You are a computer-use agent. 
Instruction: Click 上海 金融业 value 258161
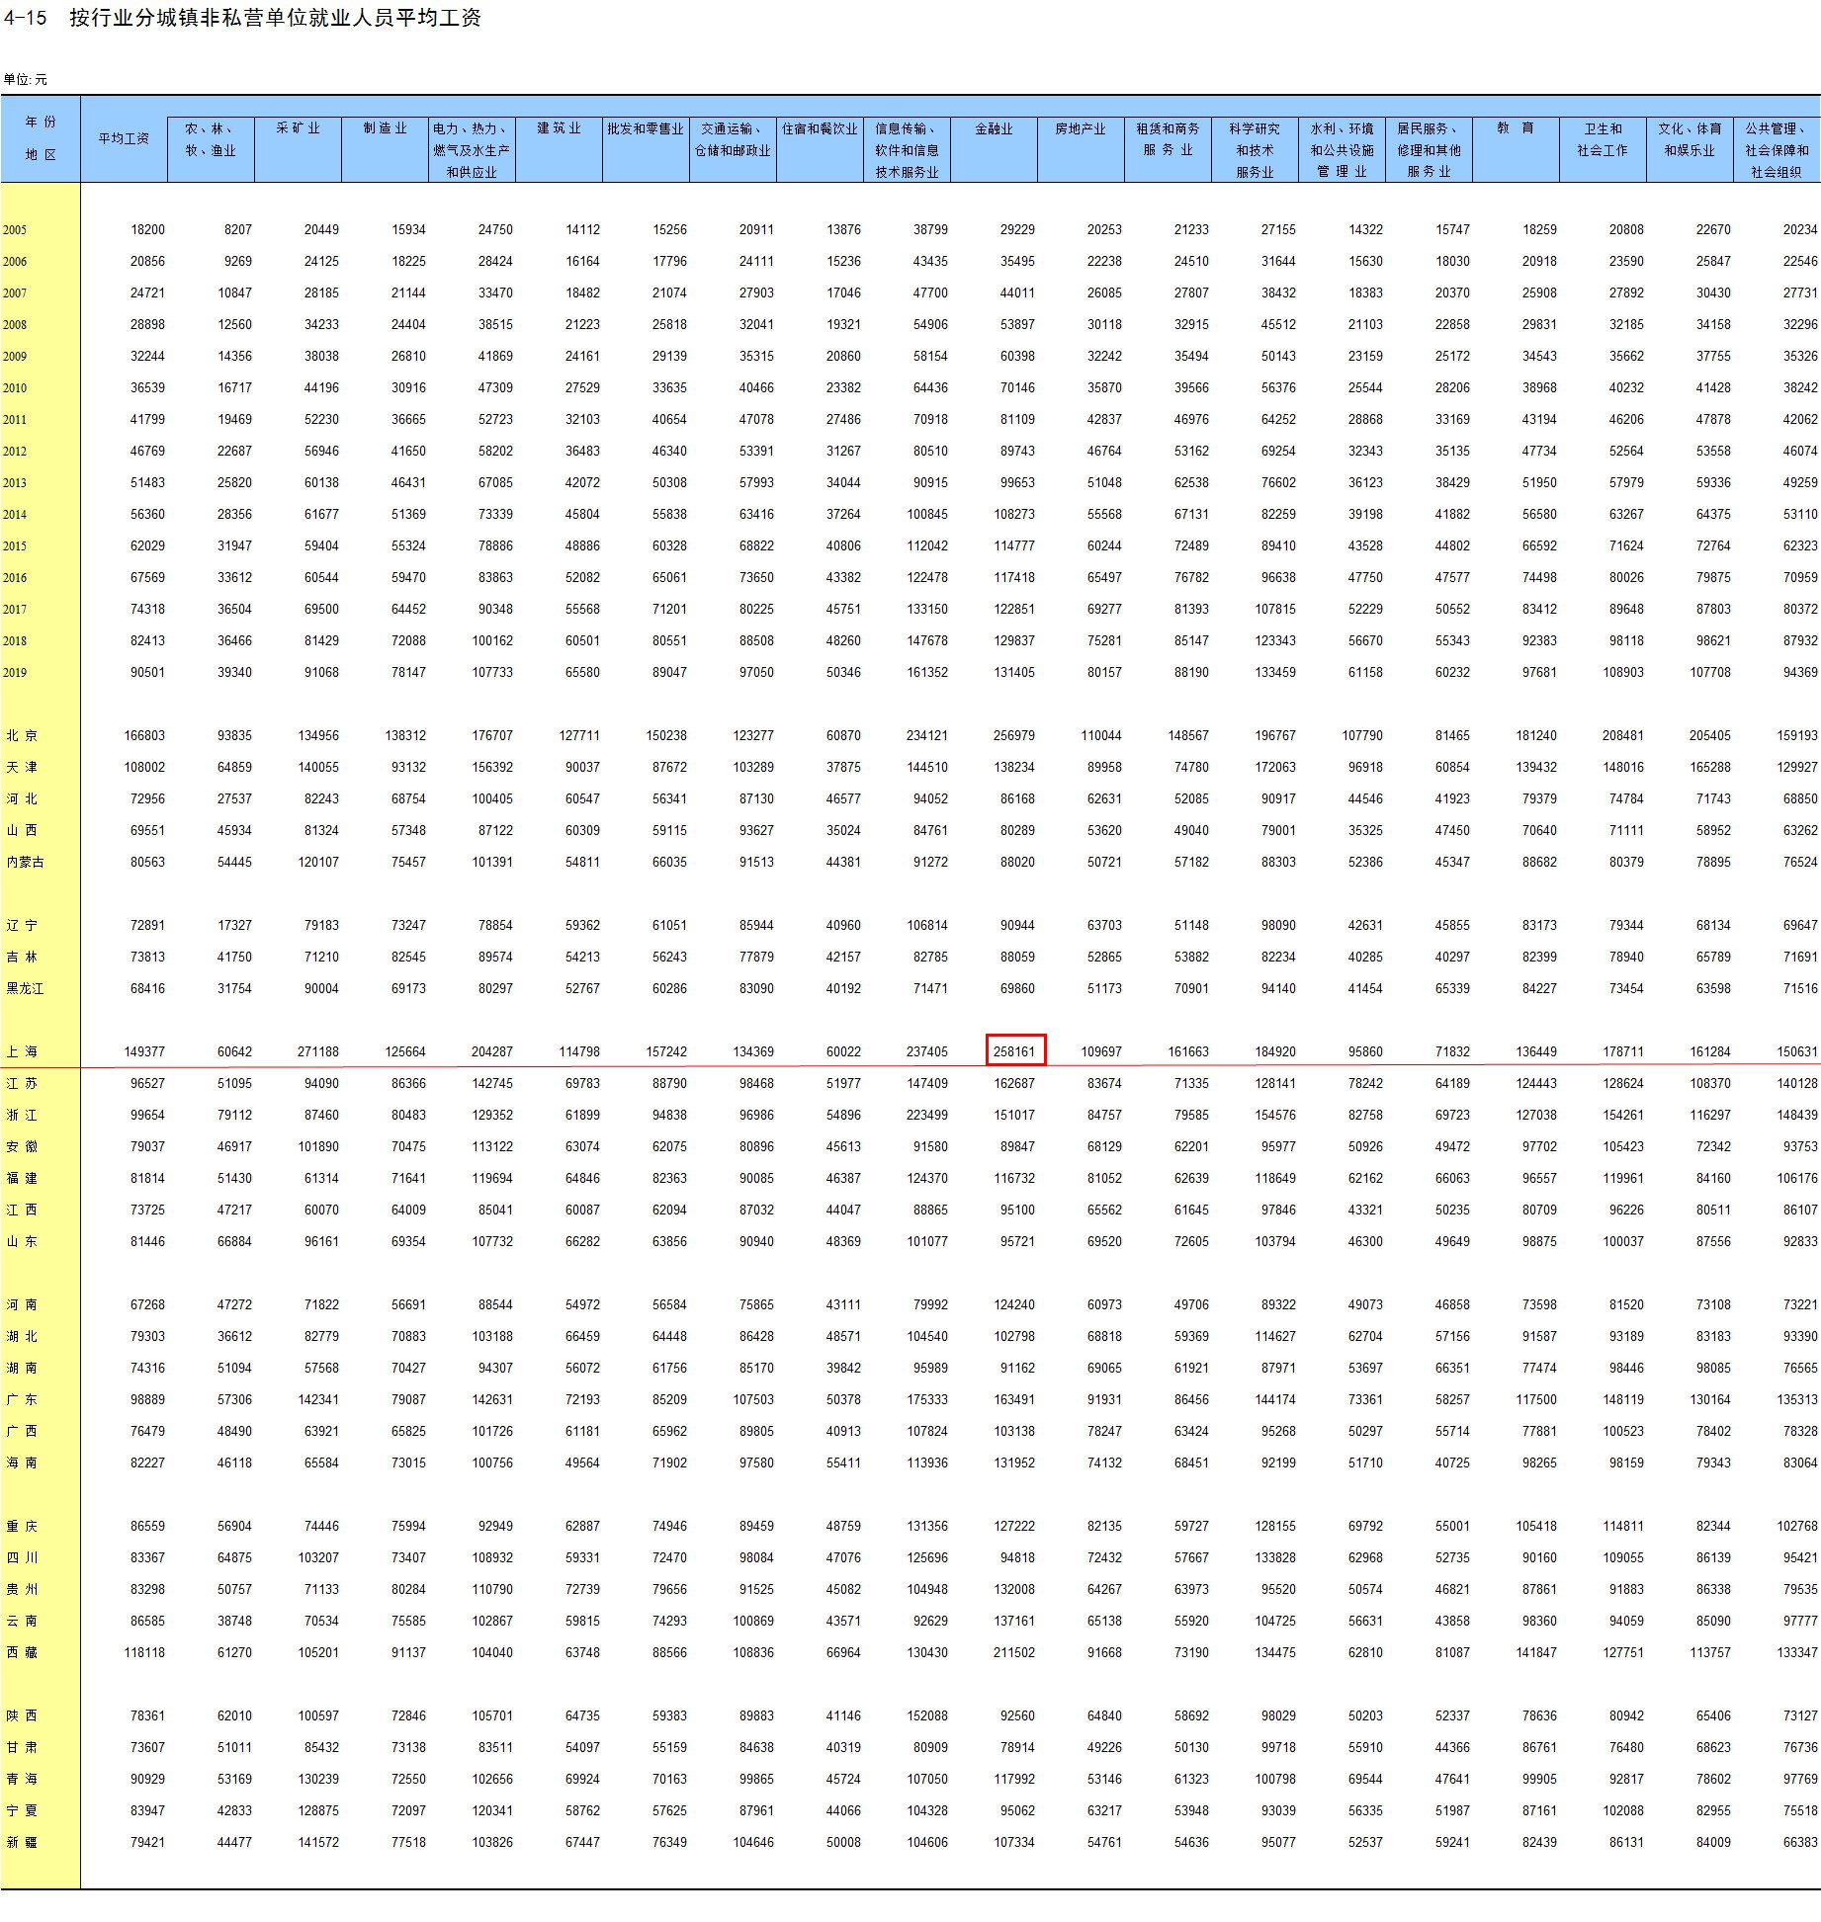[1014, 1052]
